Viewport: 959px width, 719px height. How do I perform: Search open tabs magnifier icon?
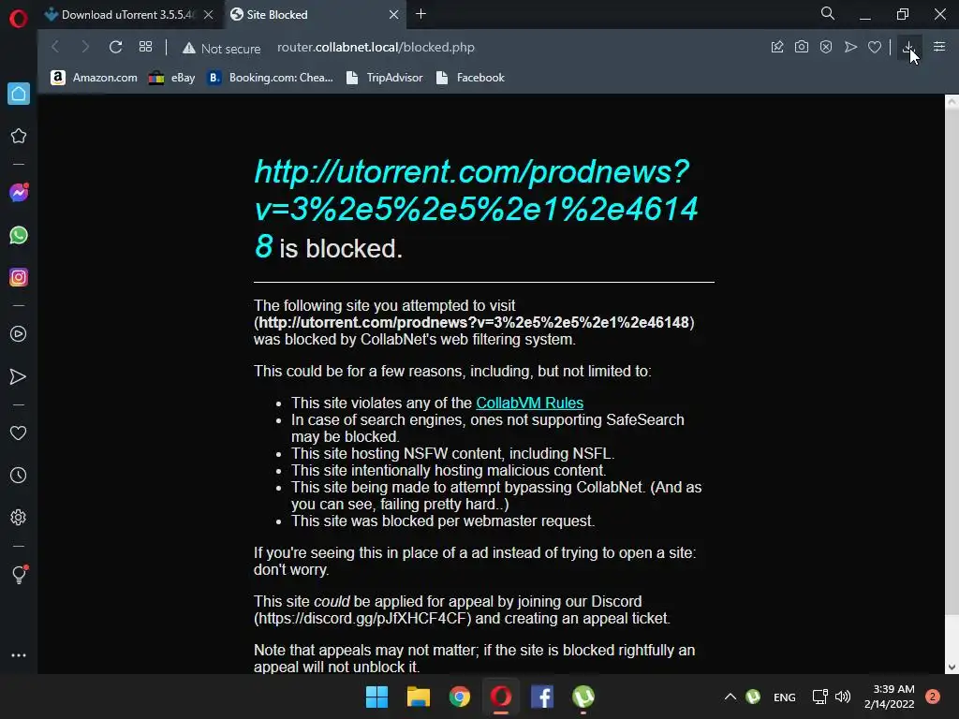[828, 13]
